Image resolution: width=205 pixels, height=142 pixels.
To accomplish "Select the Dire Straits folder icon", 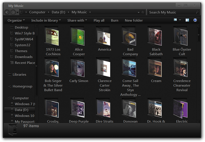I will tap(103, 108).
